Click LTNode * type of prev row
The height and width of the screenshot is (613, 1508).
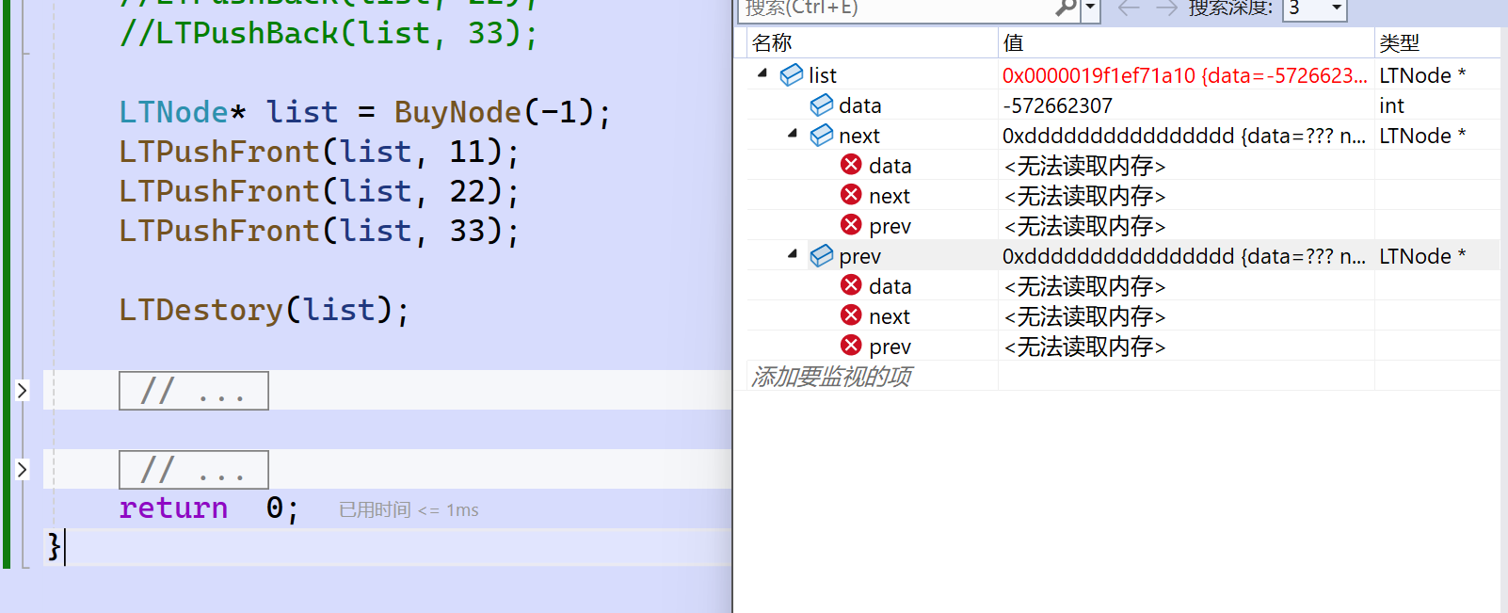(1422, 256)
